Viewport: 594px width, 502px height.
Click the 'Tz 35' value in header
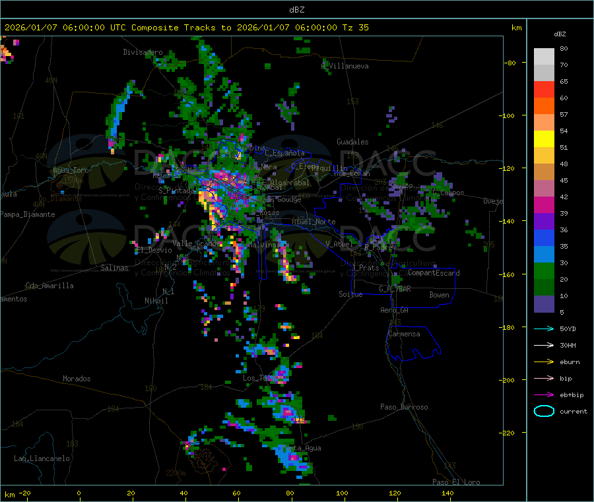355,28
